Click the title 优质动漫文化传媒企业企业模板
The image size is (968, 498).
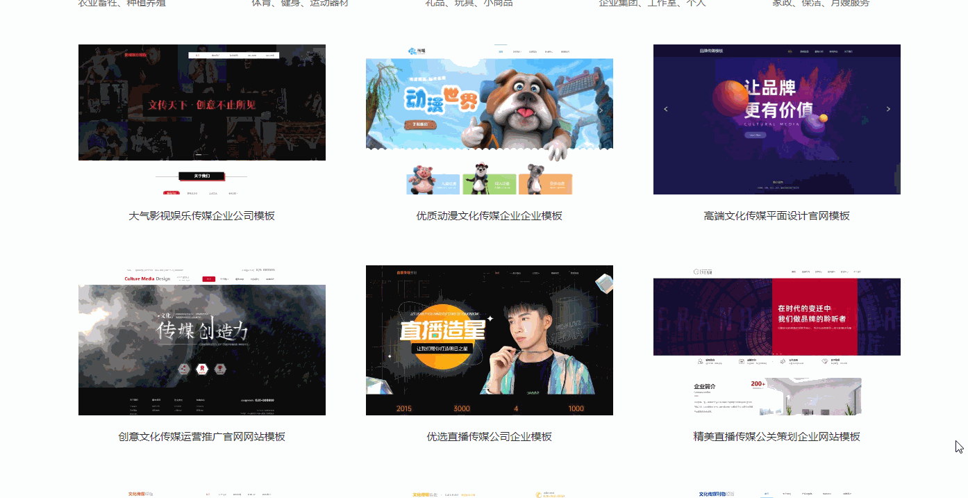coord(490,216)
